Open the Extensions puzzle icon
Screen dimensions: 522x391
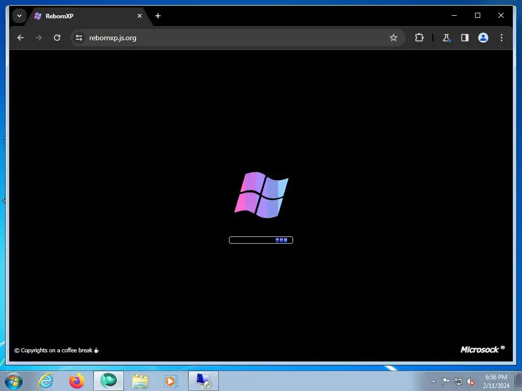(x=419, y=38)
